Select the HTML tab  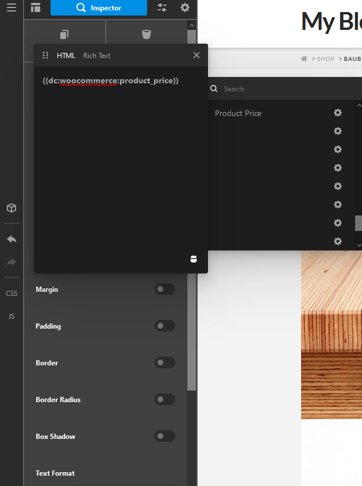66,56
